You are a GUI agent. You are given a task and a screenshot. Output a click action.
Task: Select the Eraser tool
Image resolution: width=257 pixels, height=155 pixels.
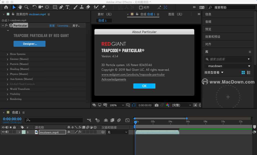tap(88, 7)
